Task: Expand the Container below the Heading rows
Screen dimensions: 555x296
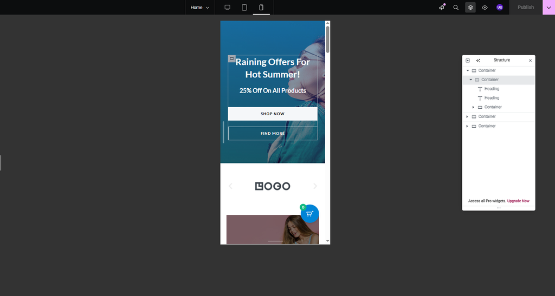Action: 473,107
